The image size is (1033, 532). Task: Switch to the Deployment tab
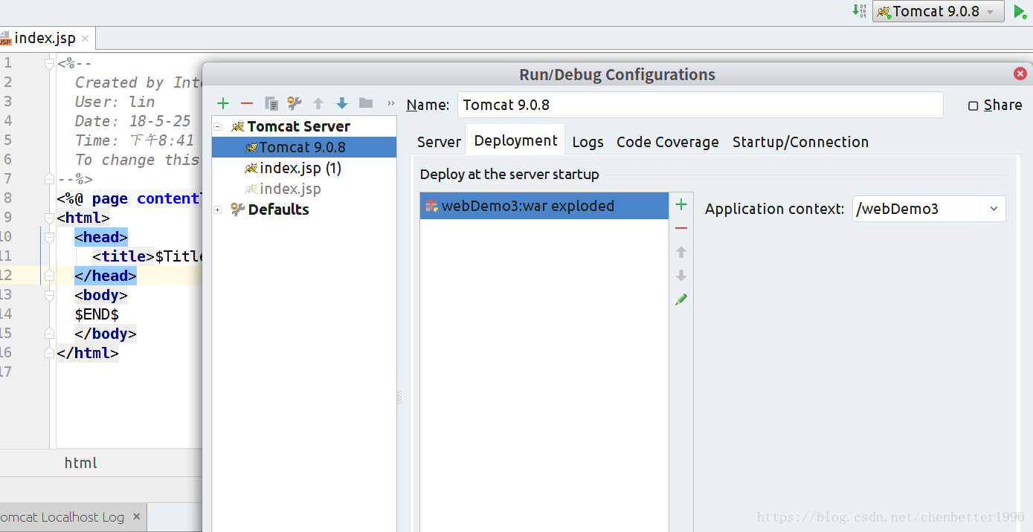click(515, 140)
